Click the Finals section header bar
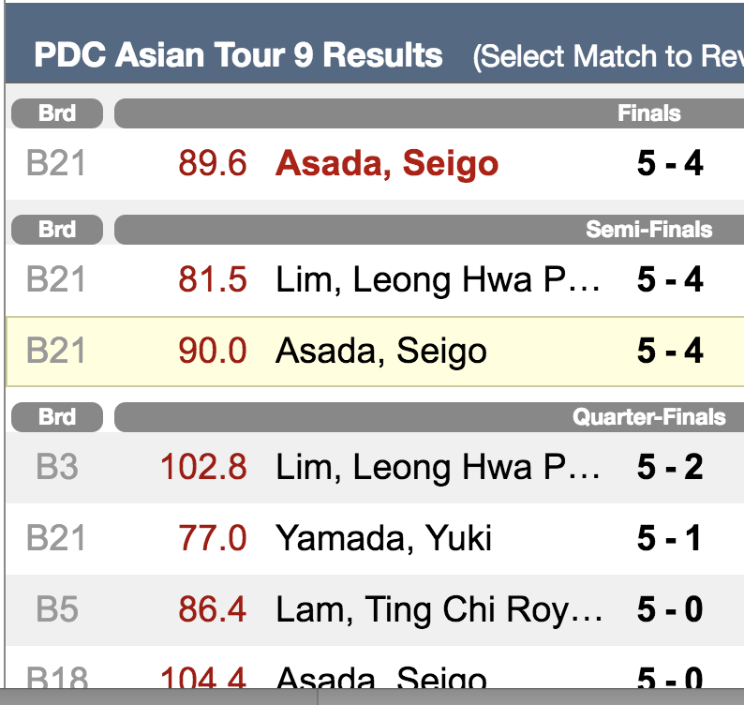The width and height of the screenshot is (744, 705). pos(429,113)
